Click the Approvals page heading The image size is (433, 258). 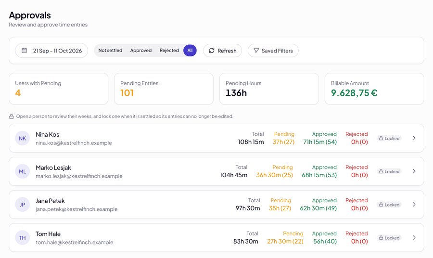[30, 15]
